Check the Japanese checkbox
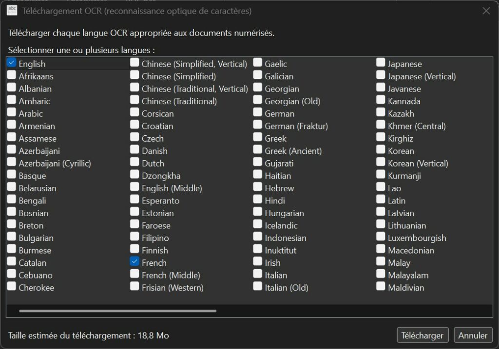This screenshot has height=349, width=499. coord(381,63)
